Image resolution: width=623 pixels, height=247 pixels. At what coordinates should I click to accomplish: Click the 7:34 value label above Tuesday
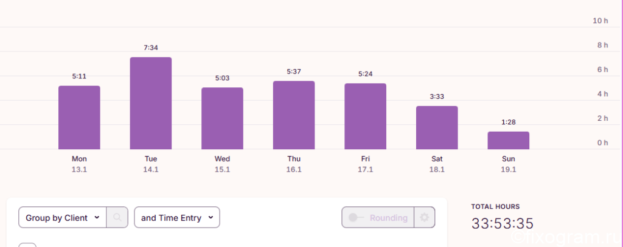click(x=151, y=47)
